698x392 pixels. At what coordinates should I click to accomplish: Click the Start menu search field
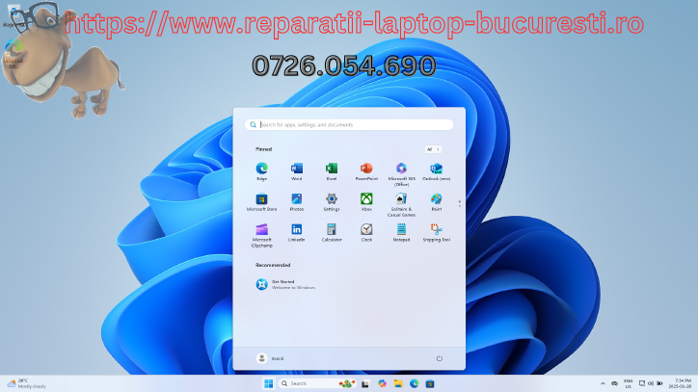(x=349, y=124)
